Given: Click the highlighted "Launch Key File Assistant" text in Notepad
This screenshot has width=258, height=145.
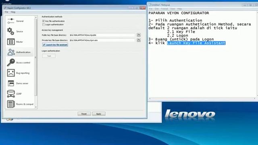Looking at the screenshot, I should 196,43.
